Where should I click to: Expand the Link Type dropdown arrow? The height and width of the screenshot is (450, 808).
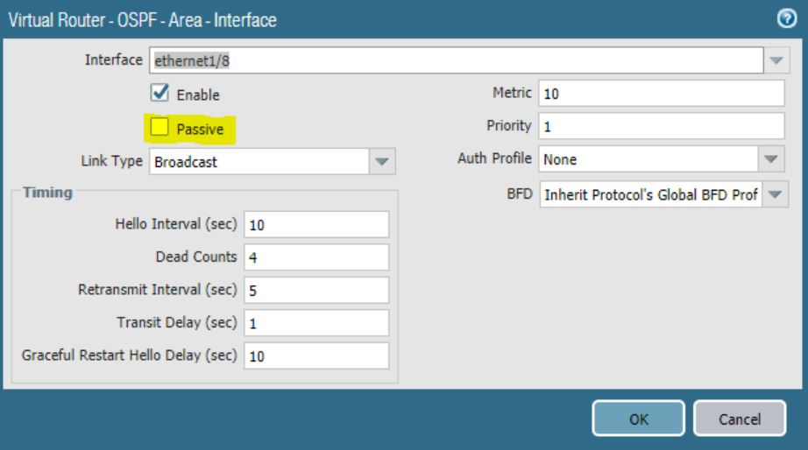point(381,161)
